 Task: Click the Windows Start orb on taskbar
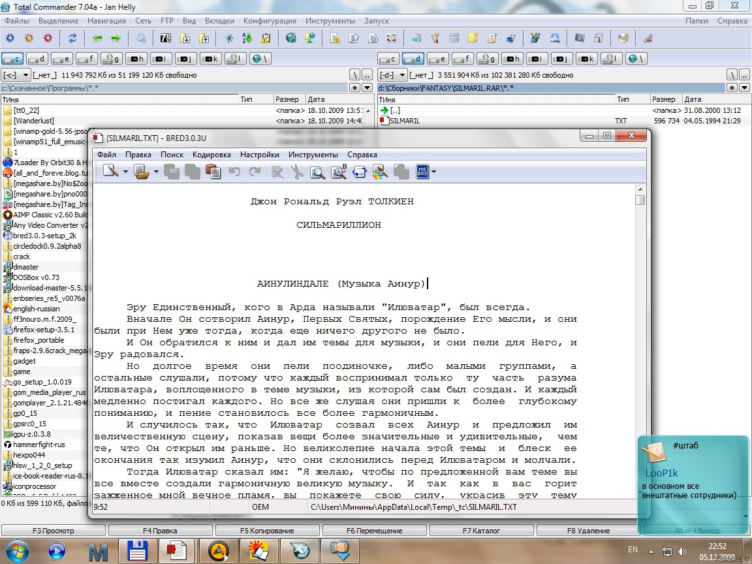17,550
